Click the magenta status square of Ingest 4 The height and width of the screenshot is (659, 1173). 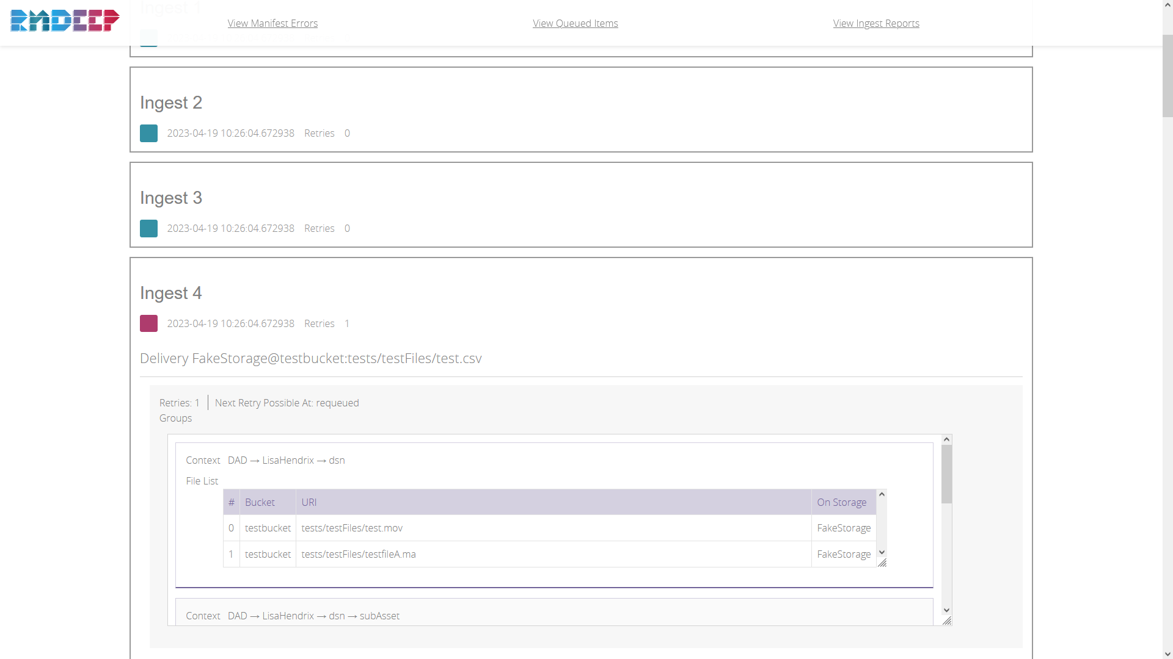tap(148, 323)
